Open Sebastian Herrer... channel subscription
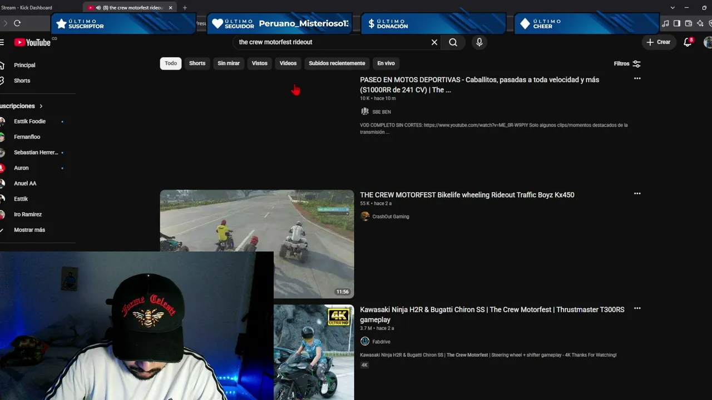The height and width of the screenshot is (400, 712). (x=36, y=152)
